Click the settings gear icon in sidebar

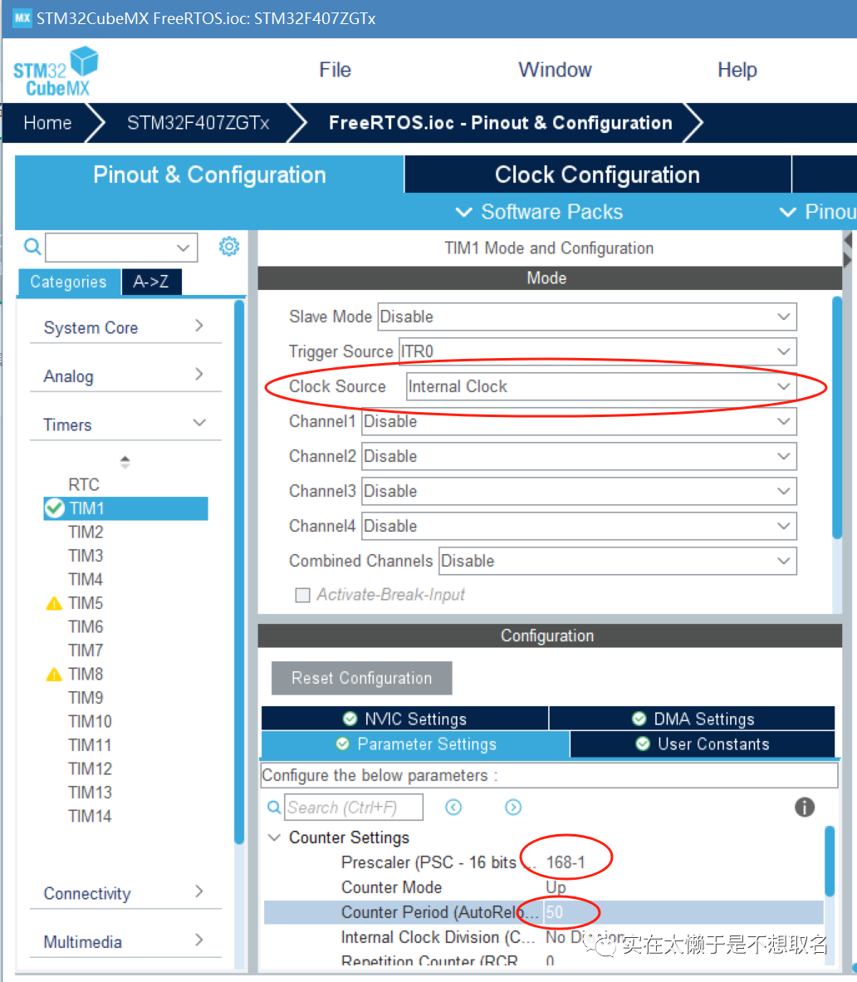[x=229, y=247]
